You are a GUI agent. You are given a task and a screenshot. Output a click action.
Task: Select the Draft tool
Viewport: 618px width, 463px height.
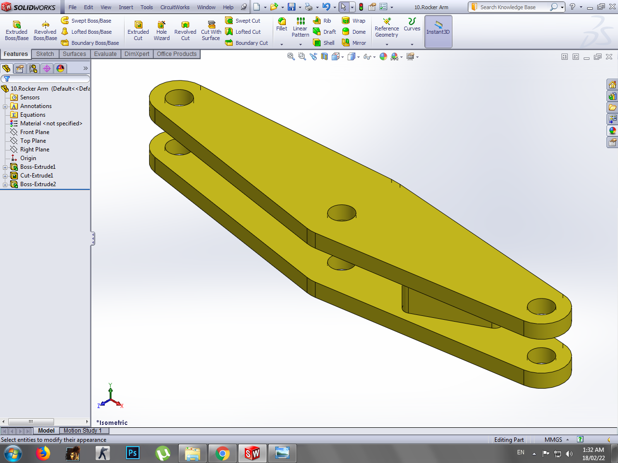point(324,32)
